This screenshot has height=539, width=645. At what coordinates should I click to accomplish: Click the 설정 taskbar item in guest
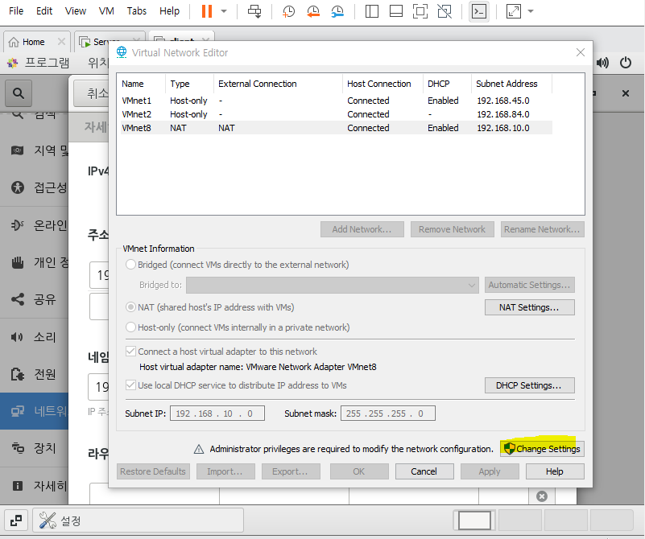pyautogui.click(x=139, y=520)
